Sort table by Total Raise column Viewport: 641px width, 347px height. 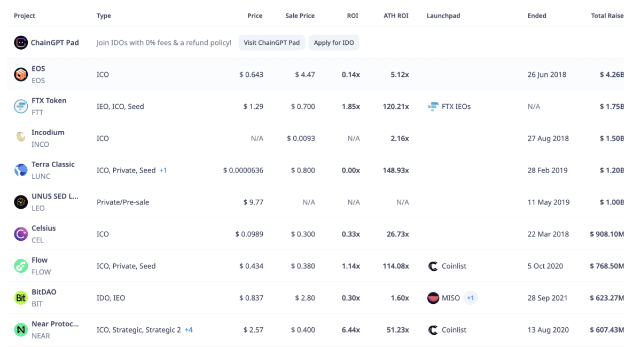607,16
